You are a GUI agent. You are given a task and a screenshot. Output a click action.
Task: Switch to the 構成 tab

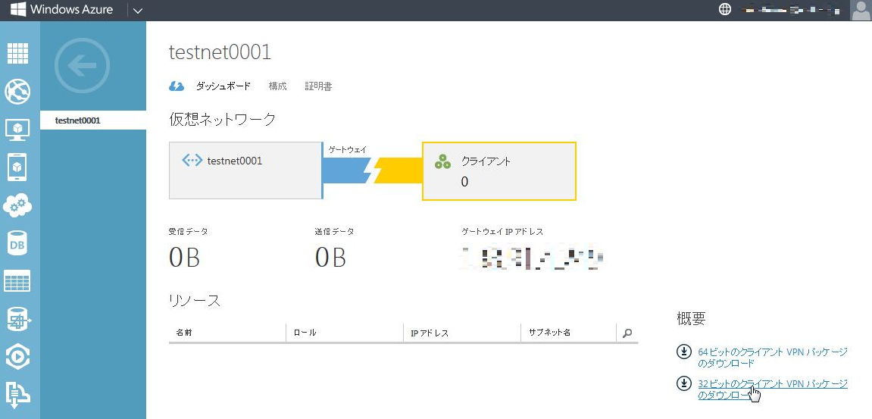click(277, 86)
